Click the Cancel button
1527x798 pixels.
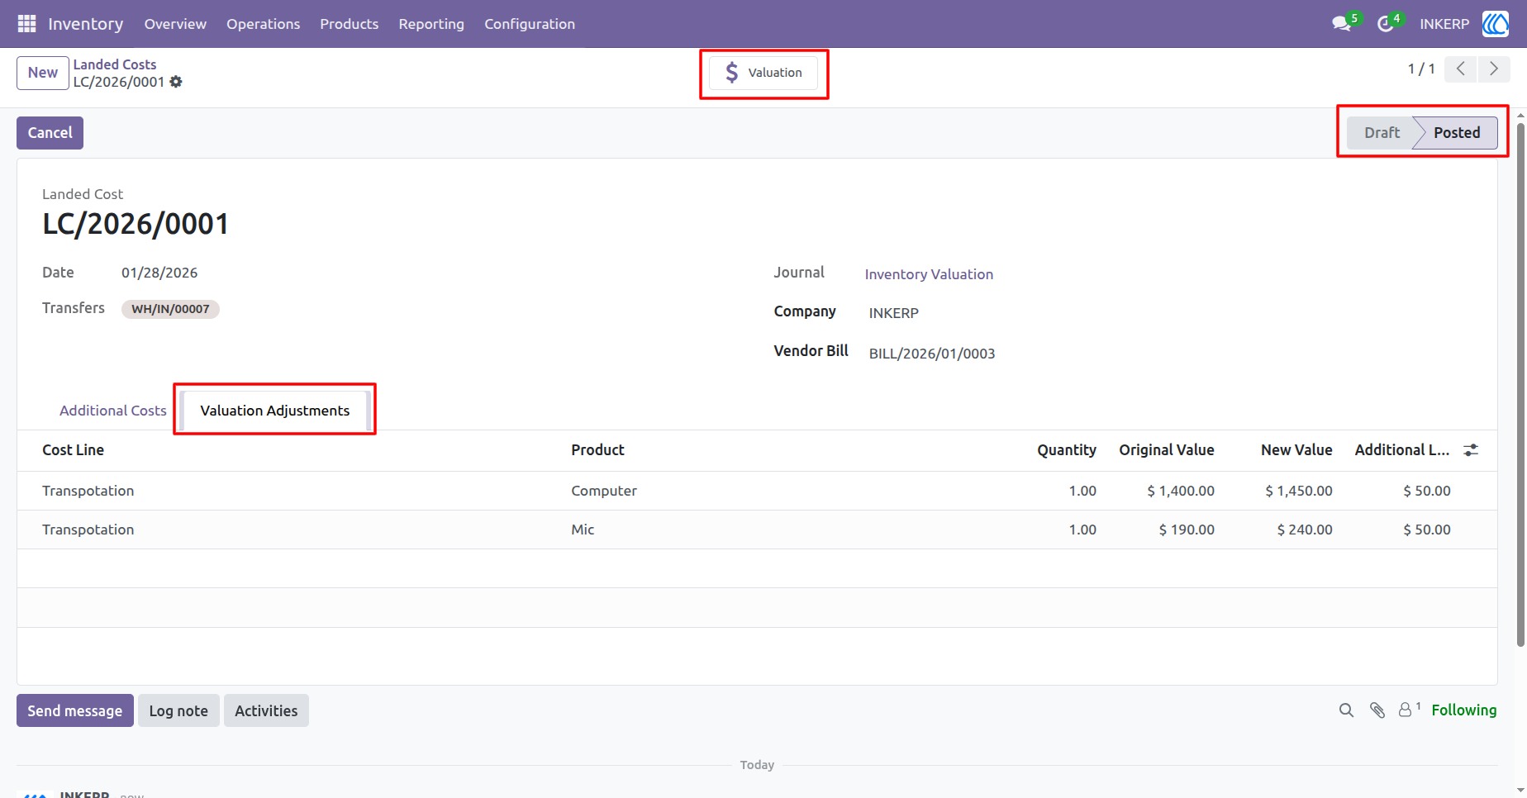pyautogui.click(x=50, y=133)
